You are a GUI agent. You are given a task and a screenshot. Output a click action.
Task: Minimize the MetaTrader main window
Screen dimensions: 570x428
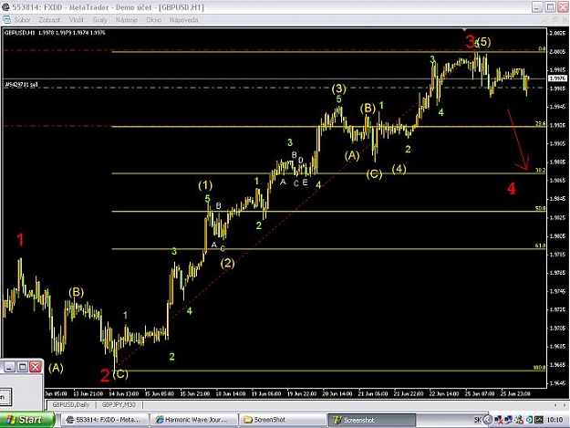[x=537, y=7]
